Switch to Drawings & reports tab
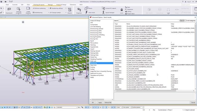This screenshot has width=197, height=111. (39, 5)
